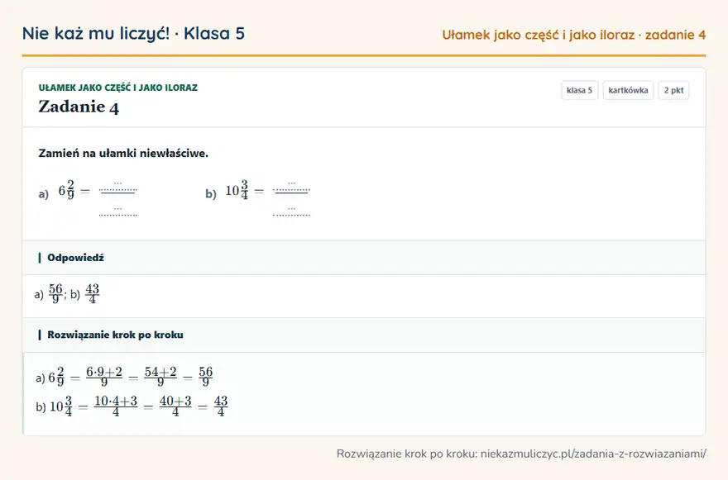
Task: Click the mixed number 6 2/9 in exercise a)
Action: [x=66, y=190]
